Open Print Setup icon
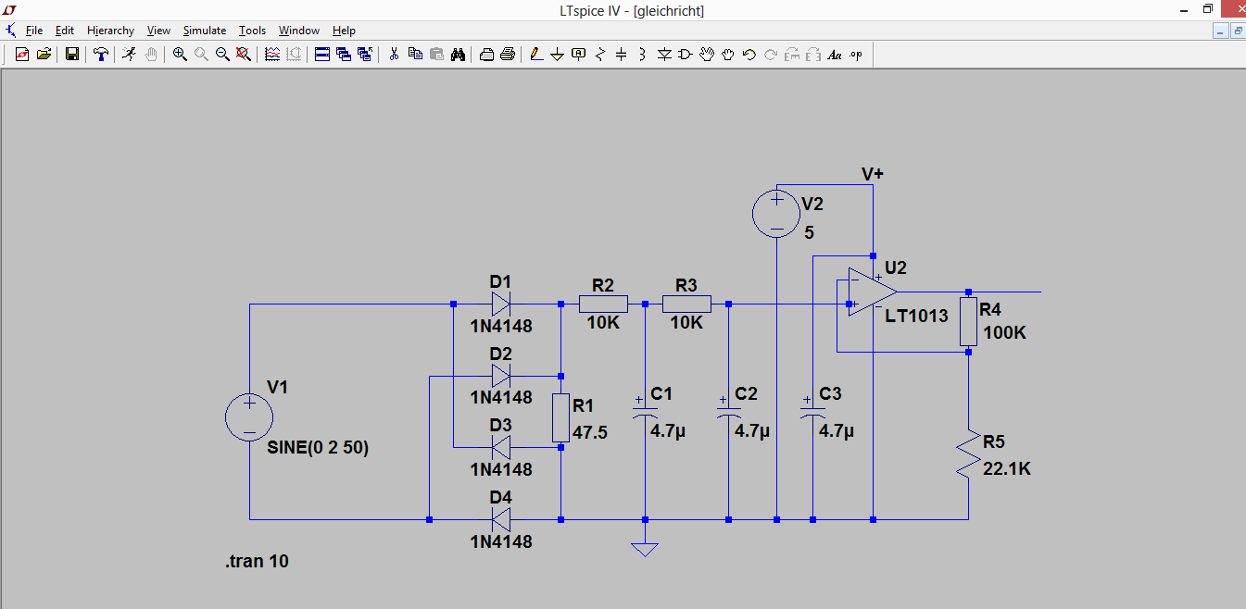This screenshot has height=609, width=1246. click(x=486, y=55)
